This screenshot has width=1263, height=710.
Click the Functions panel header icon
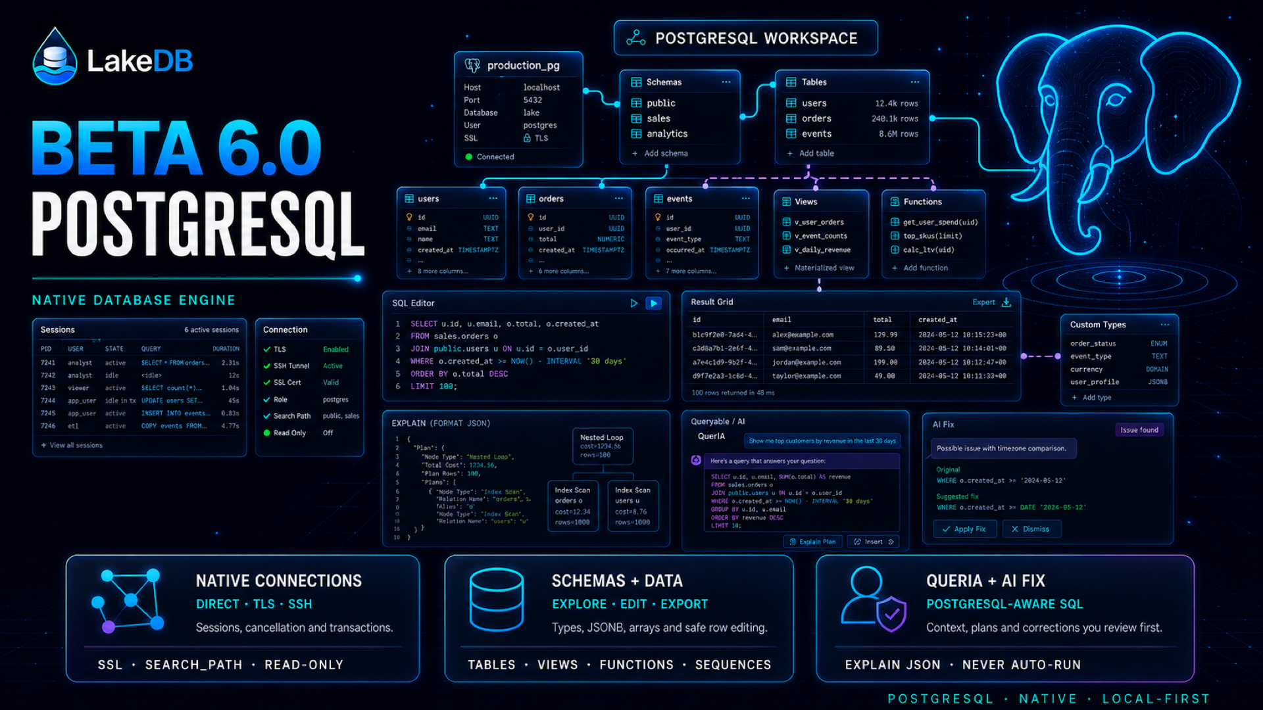point(895,202)
